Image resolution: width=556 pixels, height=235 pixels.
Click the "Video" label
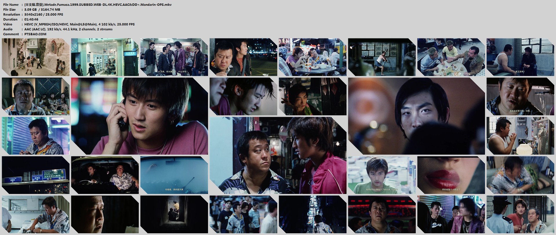coord(8,24)
